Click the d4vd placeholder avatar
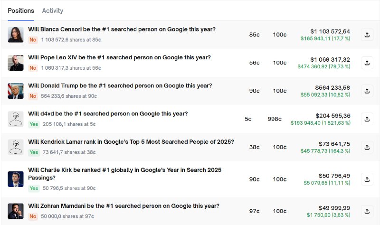This screenshot has width=380, height=225. coord(16,119)
